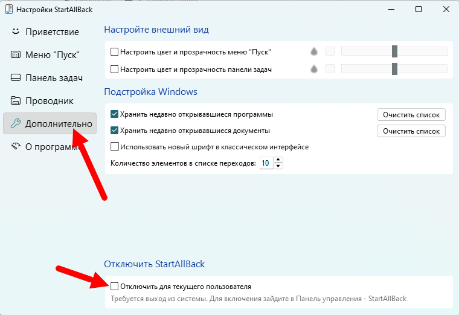Click the taskbar icon beside Панель задач
459x315 pixels.
[x=16, y=77]
